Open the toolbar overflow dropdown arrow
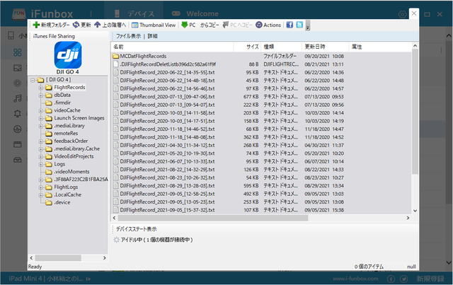This screenshot has height=285, width=453. (x=308, y=26)
